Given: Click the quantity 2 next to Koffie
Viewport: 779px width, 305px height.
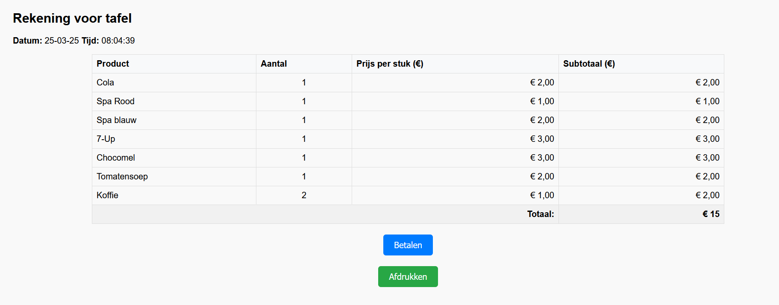Looking at the screenshot, I should point(303,195).
